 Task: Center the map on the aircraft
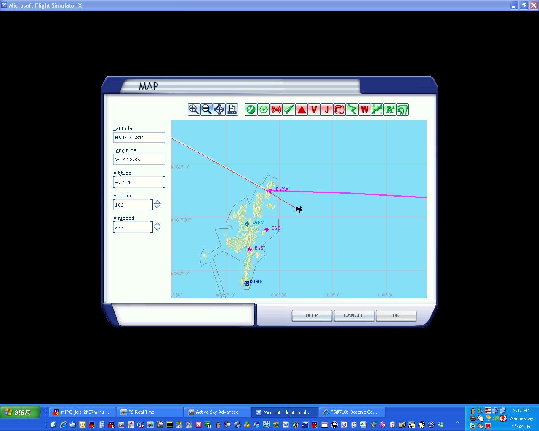coord(219,109)
